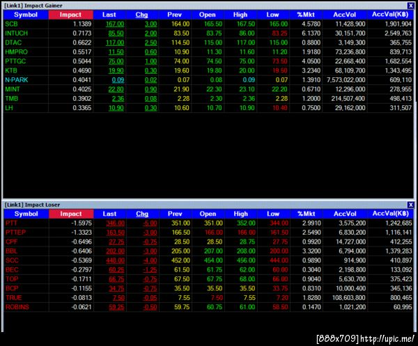Sort Impact Gainer by AccVal(K฿) column

(x=390, y=15)
